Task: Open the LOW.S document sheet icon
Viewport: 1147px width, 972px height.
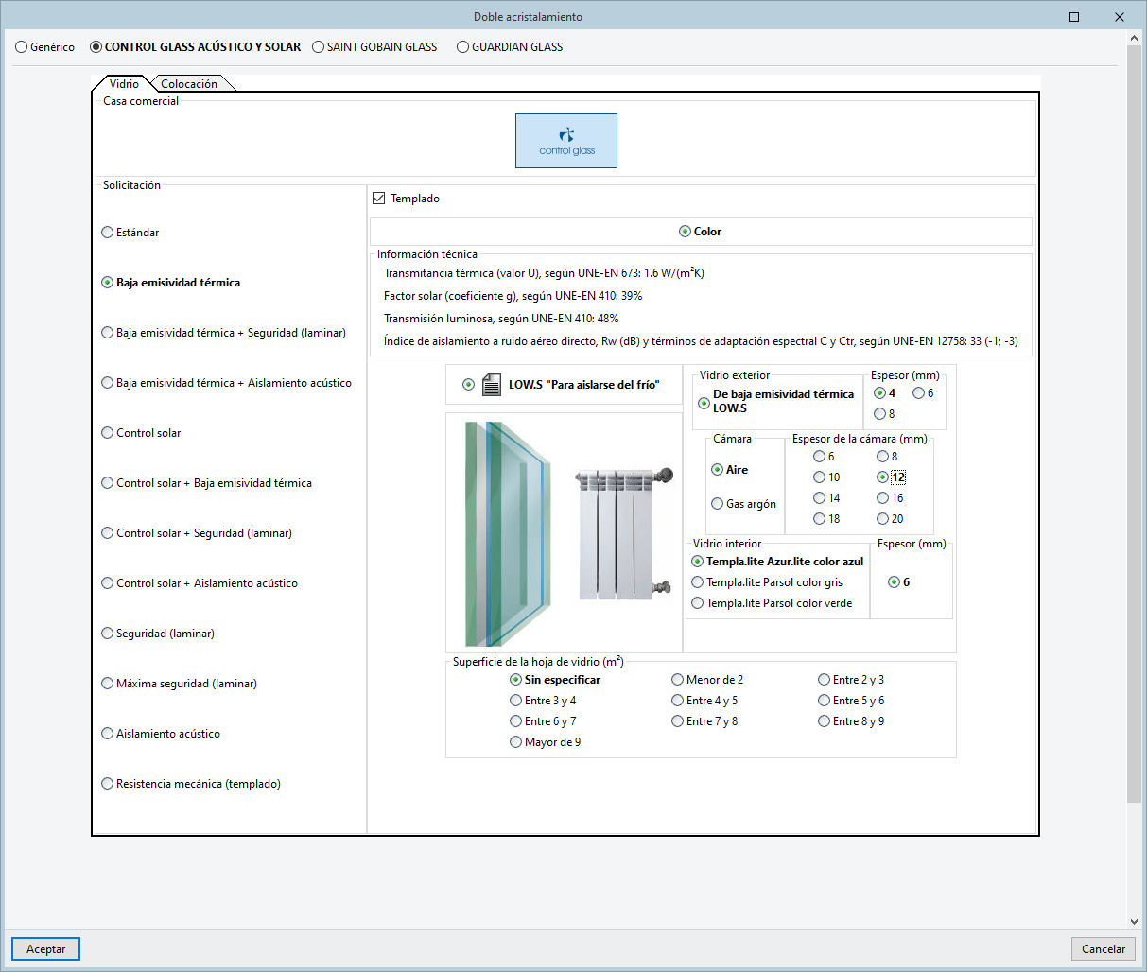Action: point(491,385)
